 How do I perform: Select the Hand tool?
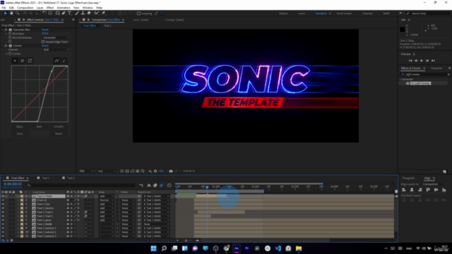coord(11,13)
